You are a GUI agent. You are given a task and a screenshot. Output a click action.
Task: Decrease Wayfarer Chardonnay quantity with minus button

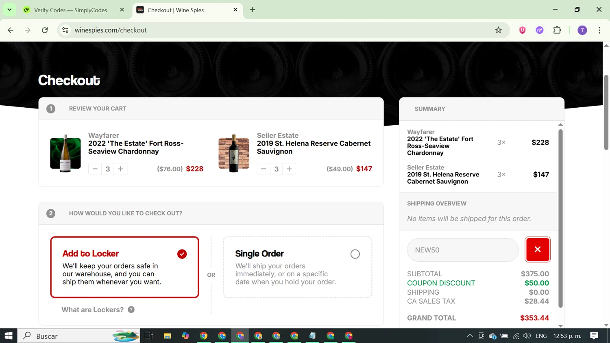click(95, 169)
